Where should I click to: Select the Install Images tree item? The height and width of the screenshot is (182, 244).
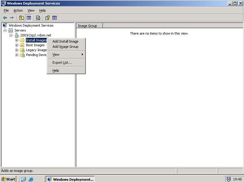pyautogui.click(x=36, y=40)
